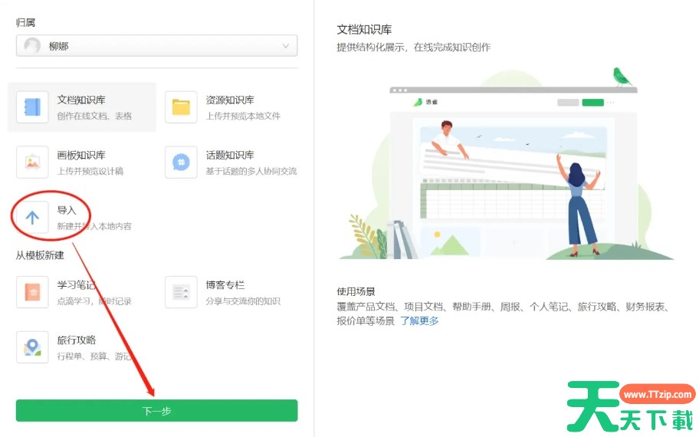Click the 画板知识库 option title
The width and height of the screenshot is (699, 437).
[81, 155]
